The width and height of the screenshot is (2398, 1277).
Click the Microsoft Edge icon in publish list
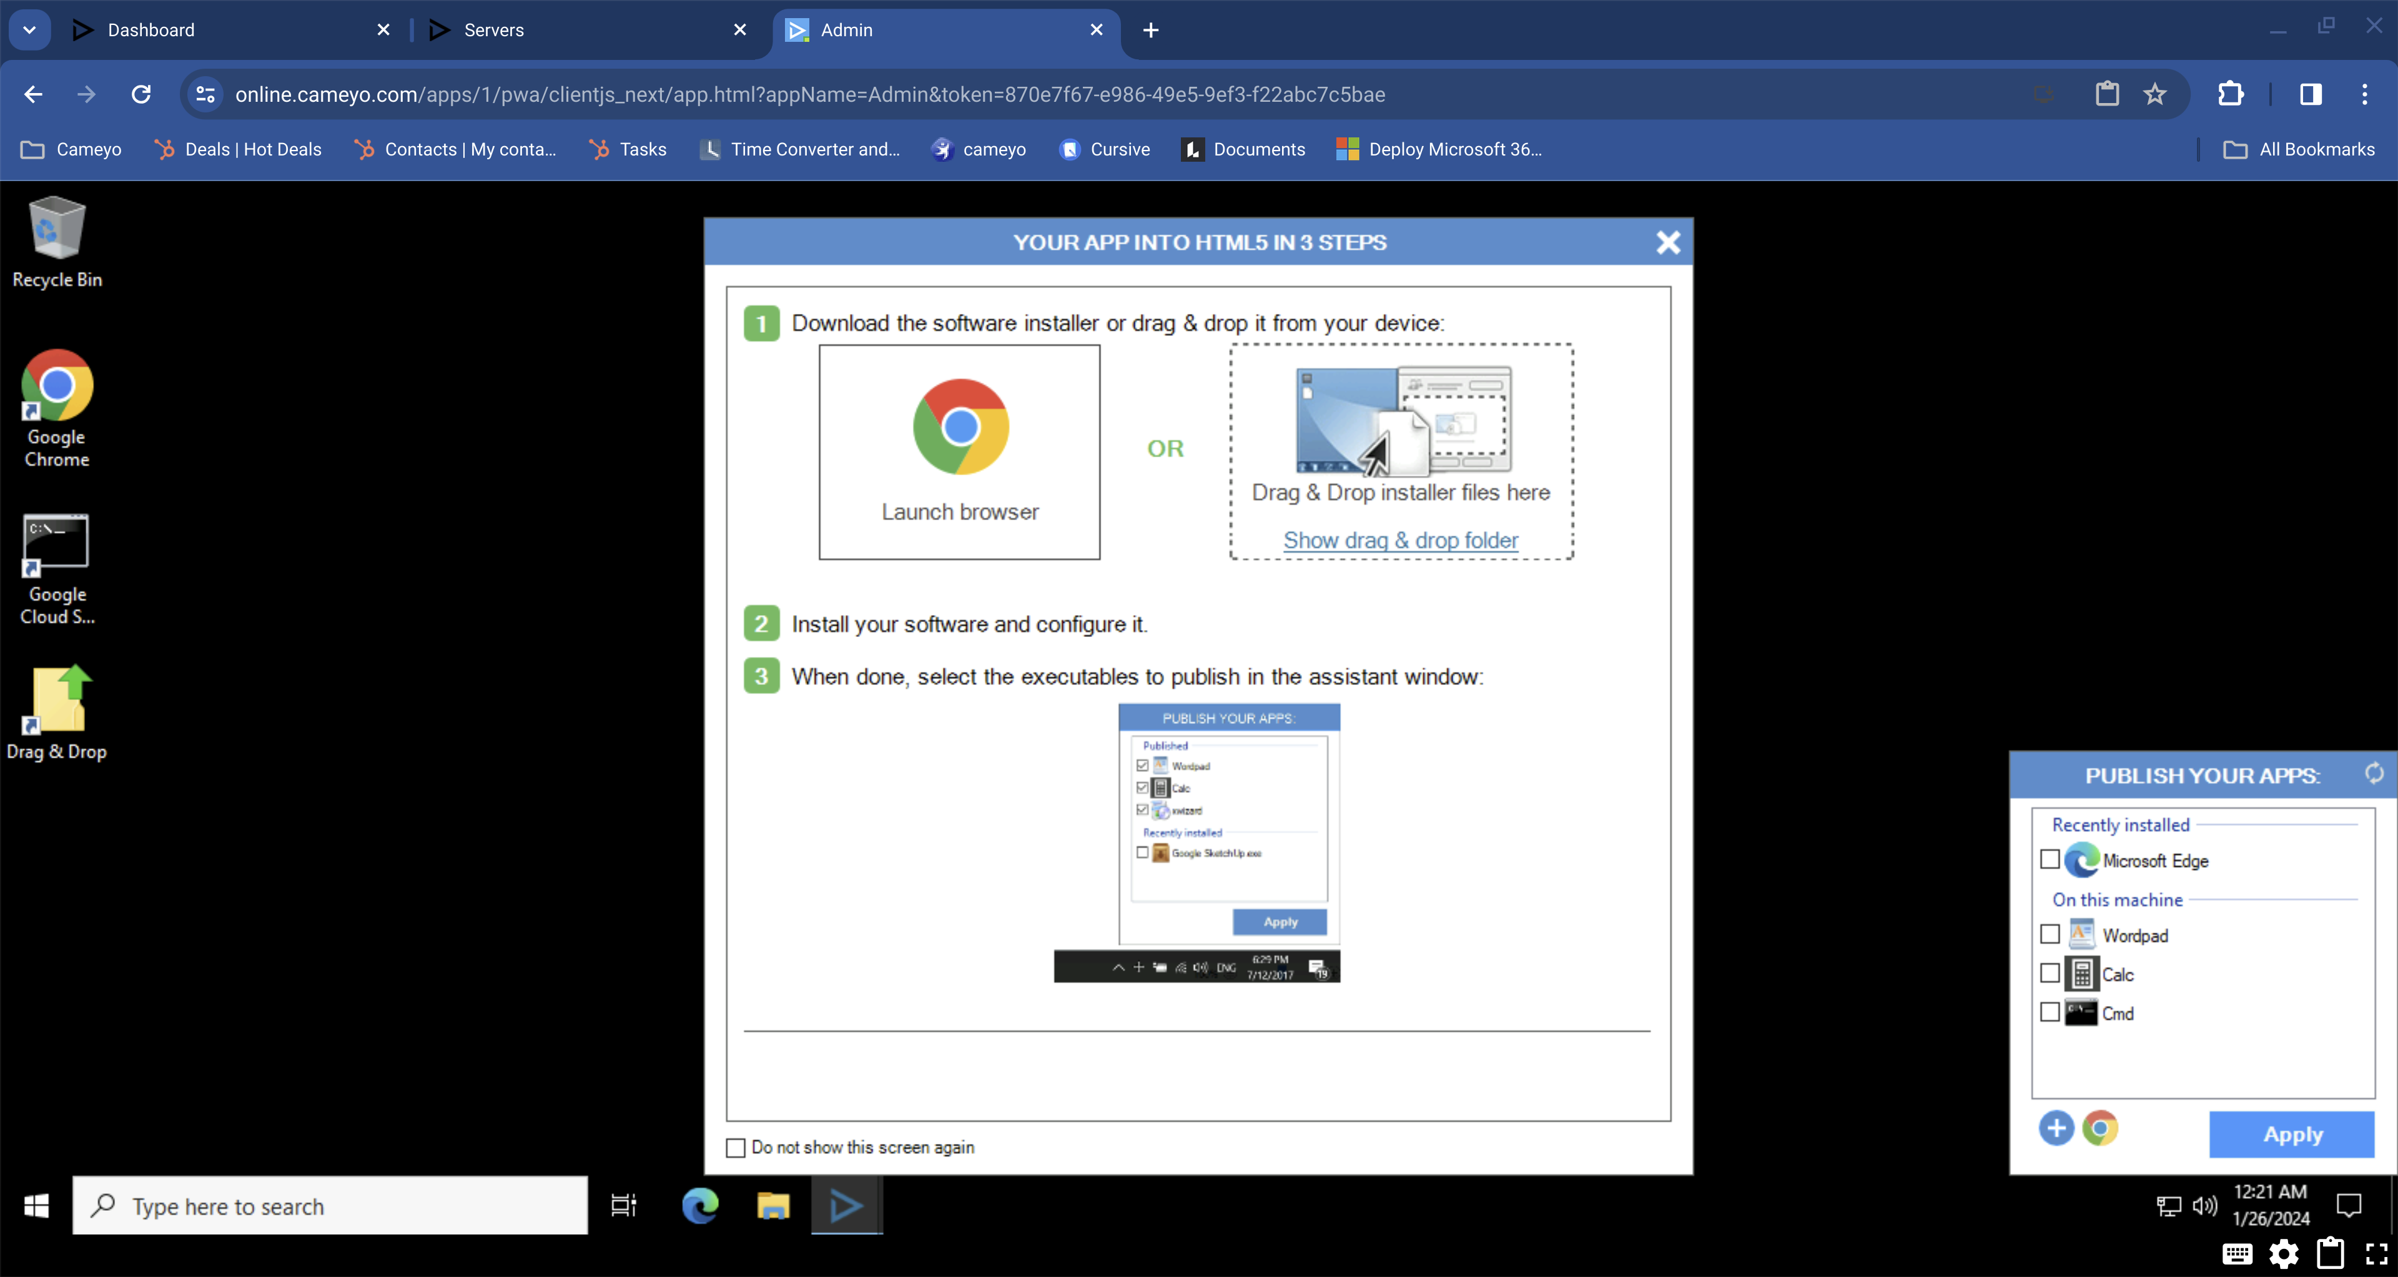(x=2081, y=860)
